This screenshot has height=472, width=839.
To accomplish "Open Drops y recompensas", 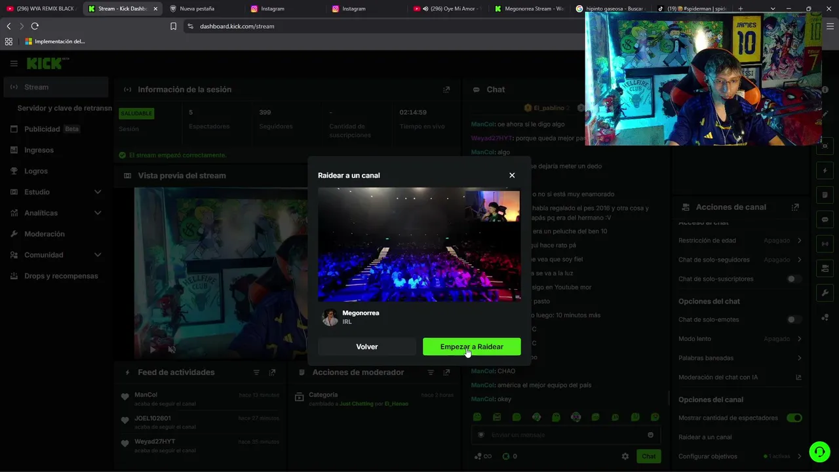I will click(x=56, y=276).
